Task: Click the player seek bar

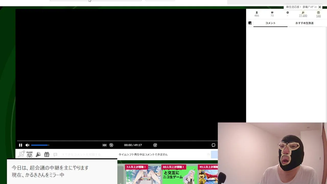Action: [117, 141]
